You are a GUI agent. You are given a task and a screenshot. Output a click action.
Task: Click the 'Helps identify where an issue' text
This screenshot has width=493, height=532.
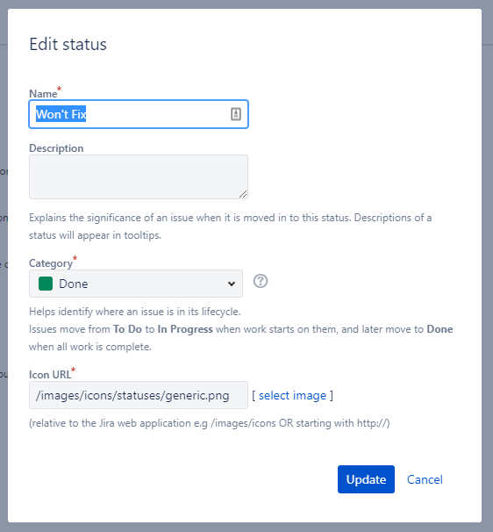click(x=135, y=312)
